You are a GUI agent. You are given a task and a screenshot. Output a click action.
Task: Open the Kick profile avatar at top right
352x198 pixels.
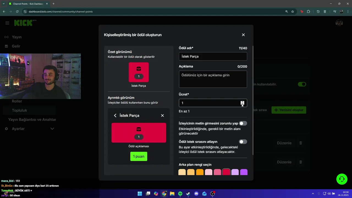pos(339,23)
